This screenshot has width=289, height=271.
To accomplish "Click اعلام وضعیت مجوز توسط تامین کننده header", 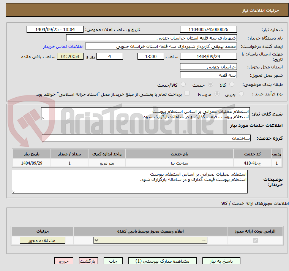I will [x=150, y=231].
